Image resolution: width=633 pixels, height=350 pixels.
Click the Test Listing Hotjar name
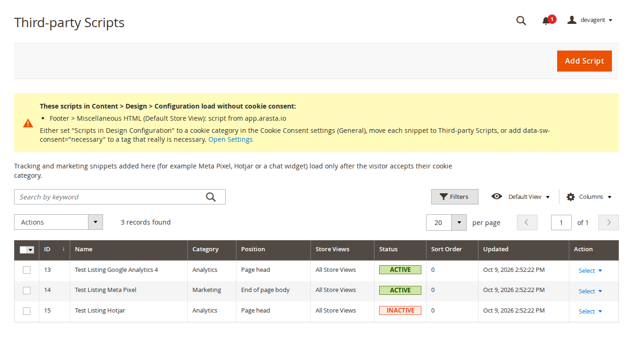[x=100, y=310]
